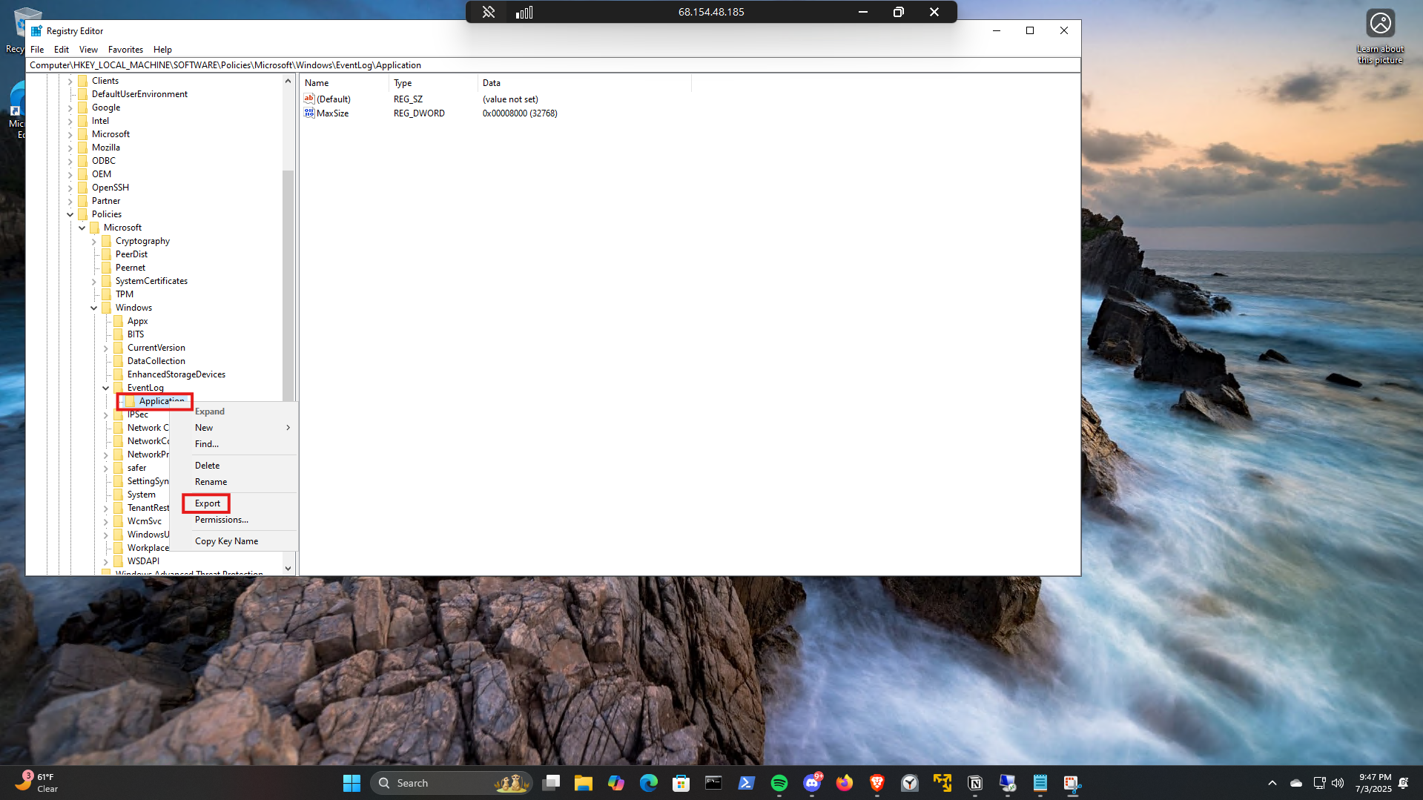Choose Permissions... from the context menu
1423x800 pixels.
click(221, 520)
